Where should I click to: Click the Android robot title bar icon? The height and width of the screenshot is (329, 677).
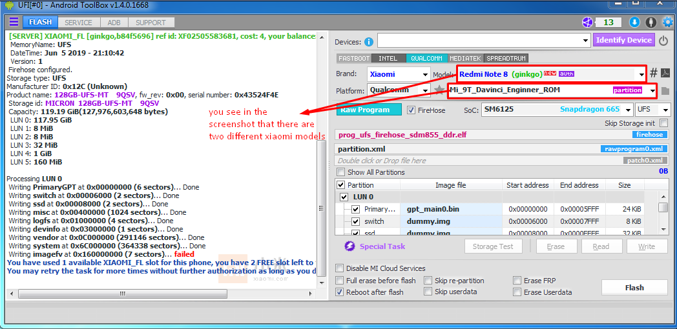pyautogui.click(x=9, y=6)
